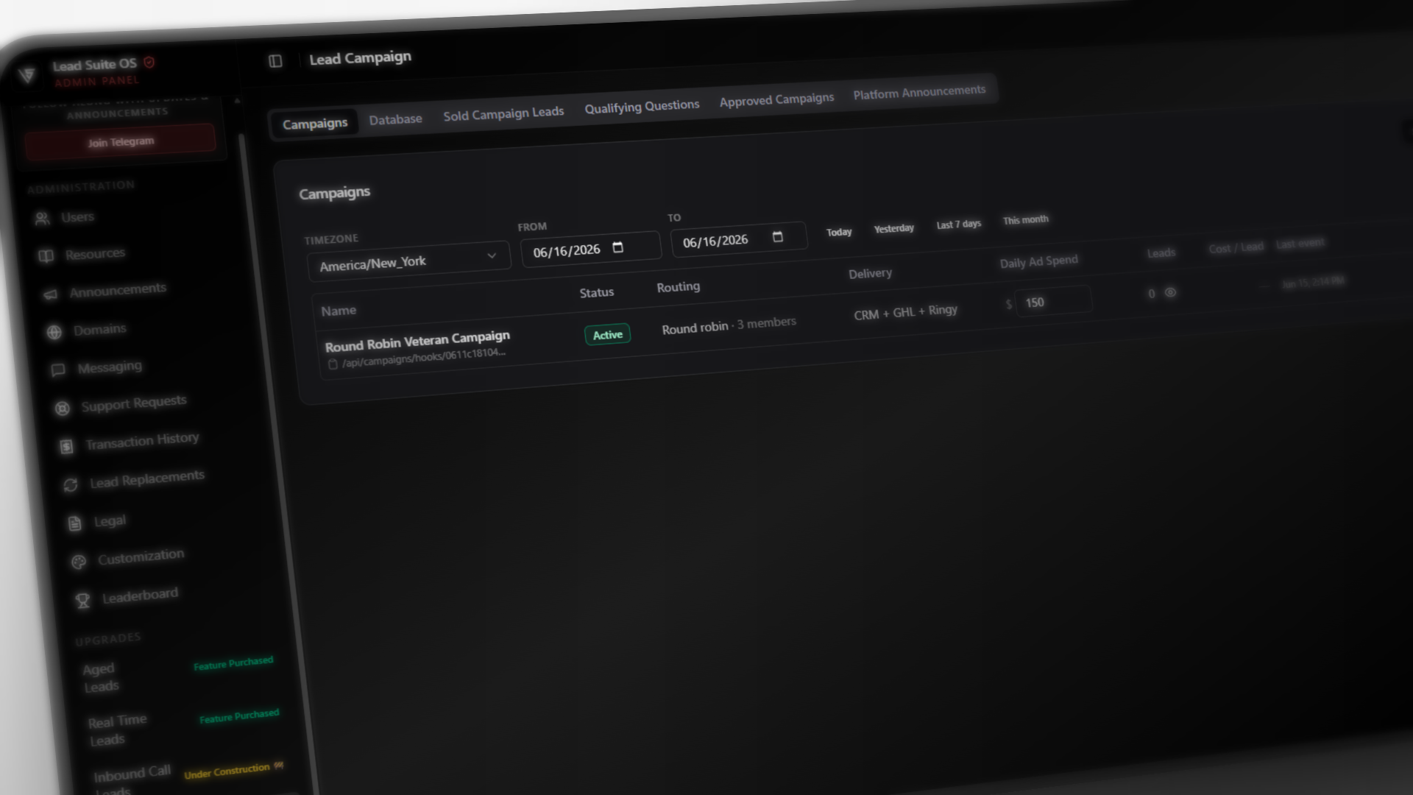This screenshot has width=1413, height=795.
Task: Open Support Requests in the sidebar
Action: [x=134, y=403]
